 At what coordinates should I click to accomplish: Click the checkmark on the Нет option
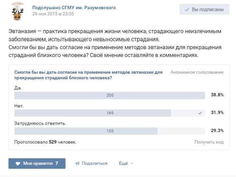200,113
